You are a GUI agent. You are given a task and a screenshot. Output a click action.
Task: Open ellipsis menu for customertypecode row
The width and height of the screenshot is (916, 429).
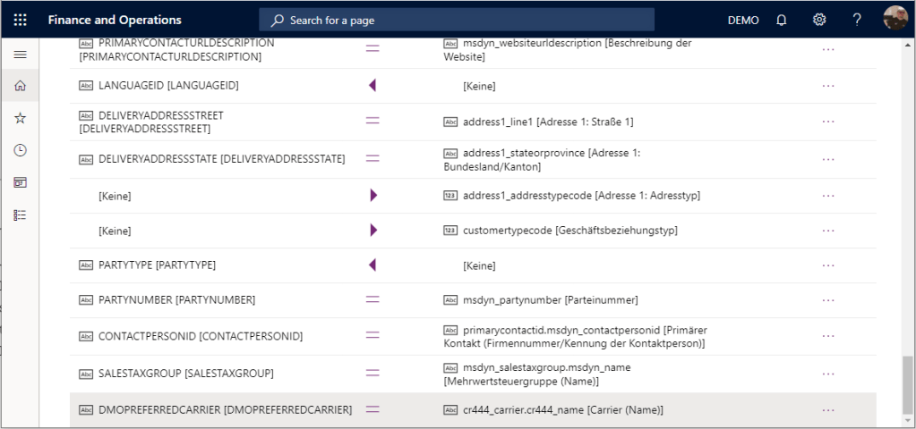pos(827,231)
